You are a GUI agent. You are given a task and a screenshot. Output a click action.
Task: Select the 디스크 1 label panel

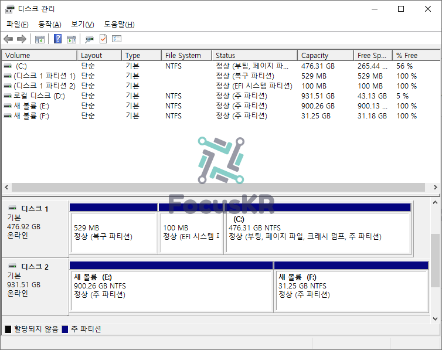35,229
